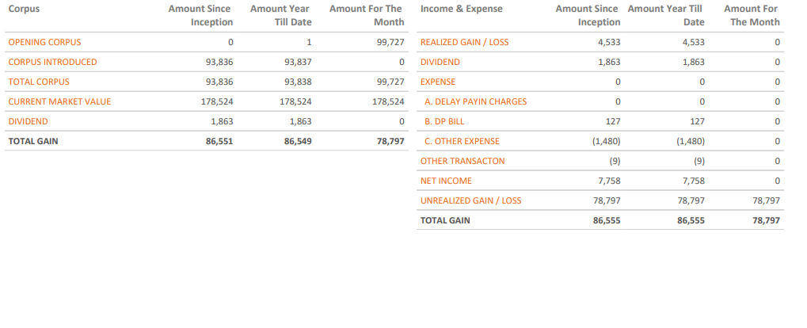Open the CORPUS INTRODUCED link
Viewport: 807px width, 328px height.
click(52, 62)
